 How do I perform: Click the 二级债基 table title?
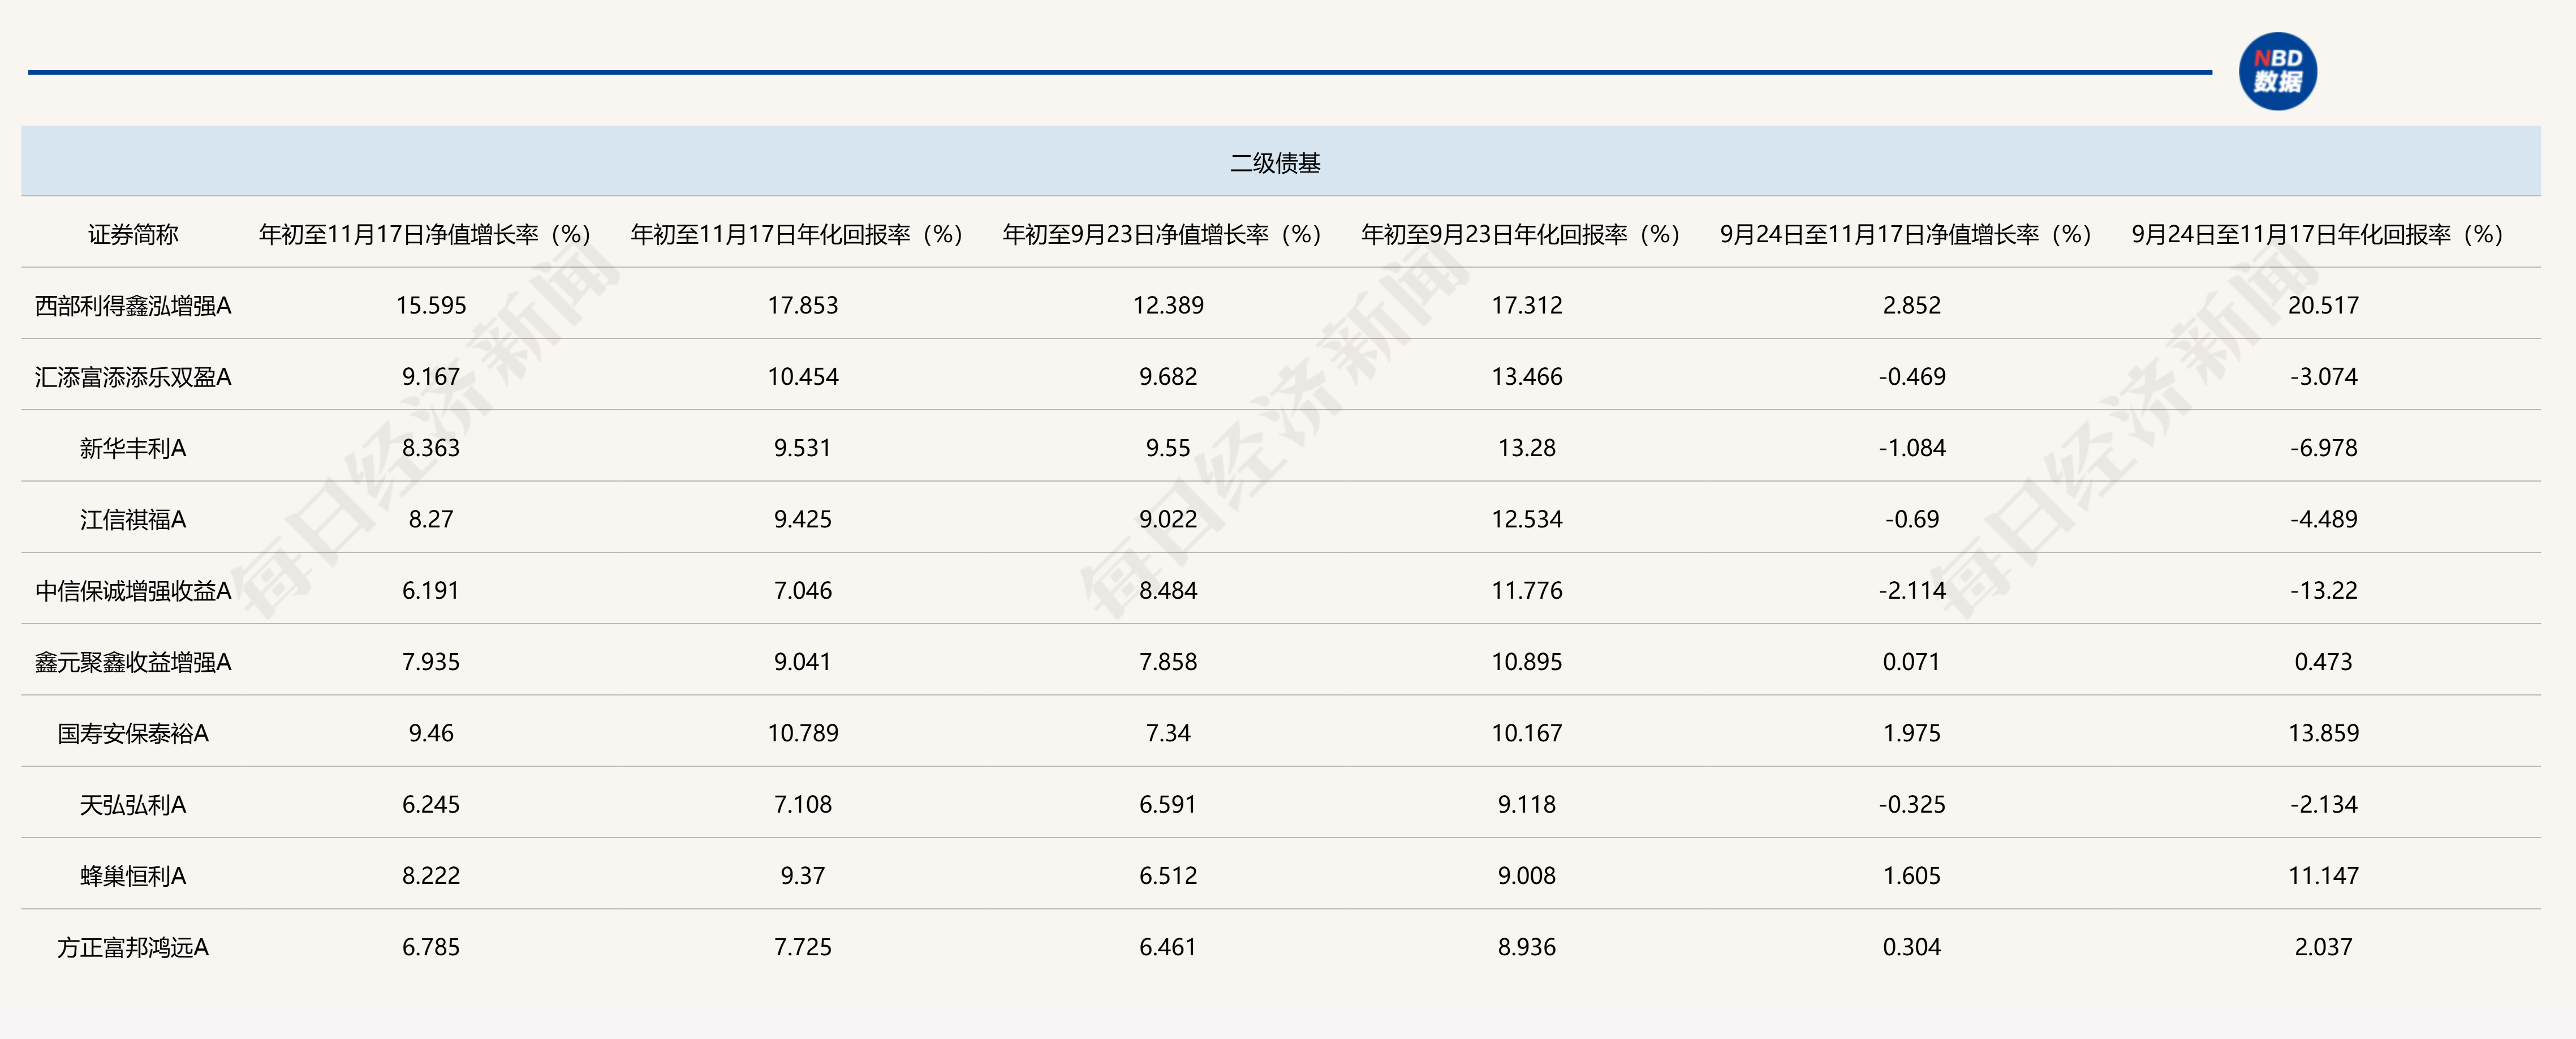pyautogui.click(x=1275, y=163)
